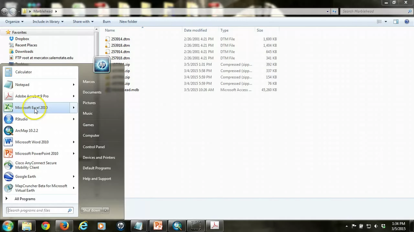
Task: Create a New folder
Action: pos(128,22)
